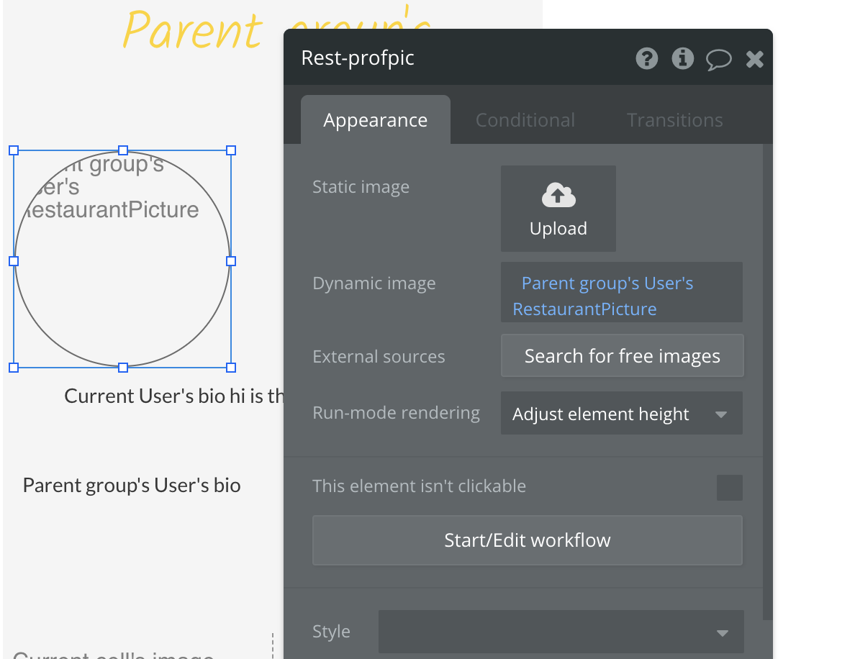
Task: Click the top-left resize handle of image
Action: click(14, 150)
